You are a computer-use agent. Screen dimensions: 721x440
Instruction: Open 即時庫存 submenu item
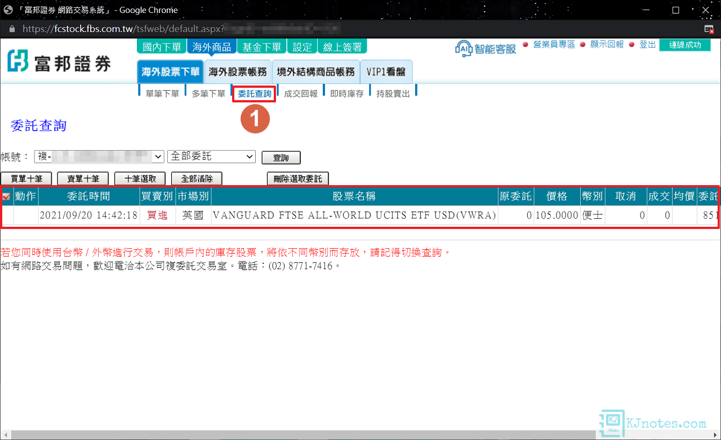pyautogui.click(x=347, y=94)
